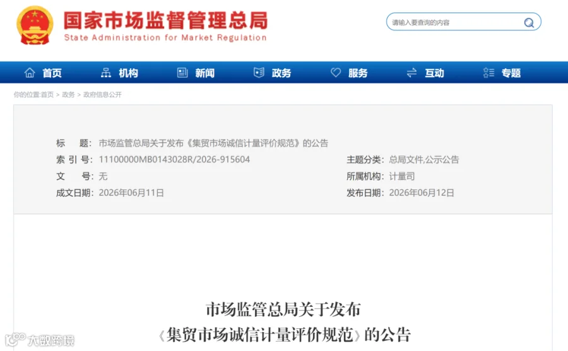The image size is (568, 351).
Task: Click the heading line 《集贸市场诚信计量评价规范》的公告
Action: (284, 335)
